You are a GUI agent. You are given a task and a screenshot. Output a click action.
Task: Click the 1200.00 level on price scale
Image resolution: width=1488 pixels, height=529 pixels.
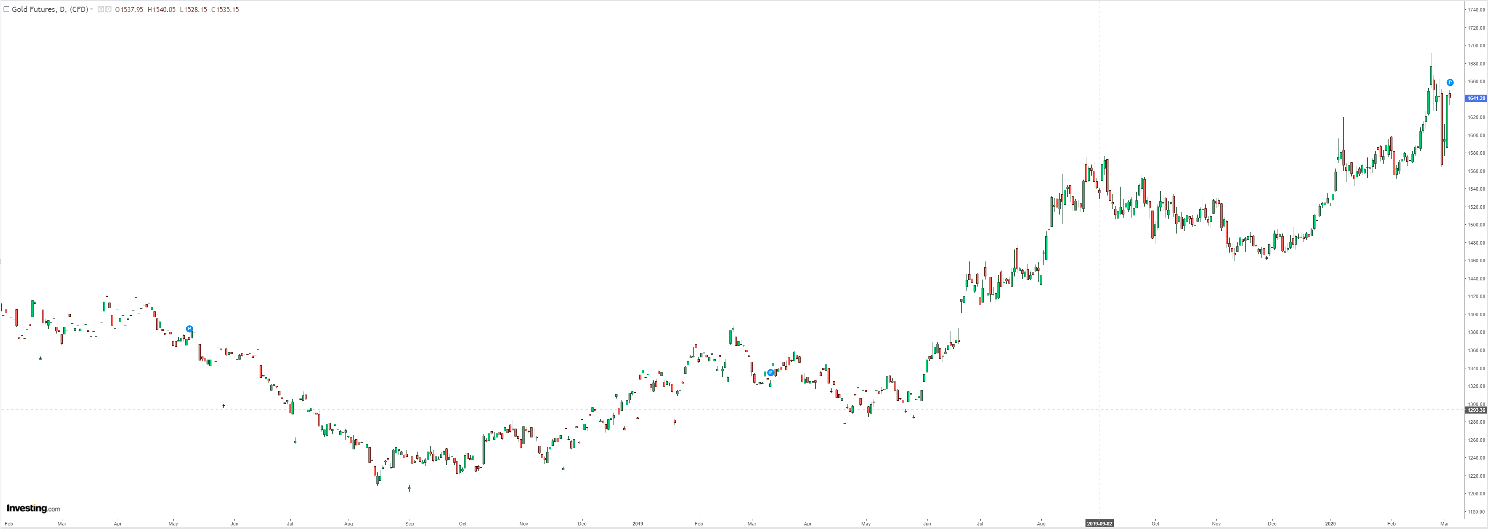coord(1477,494)
